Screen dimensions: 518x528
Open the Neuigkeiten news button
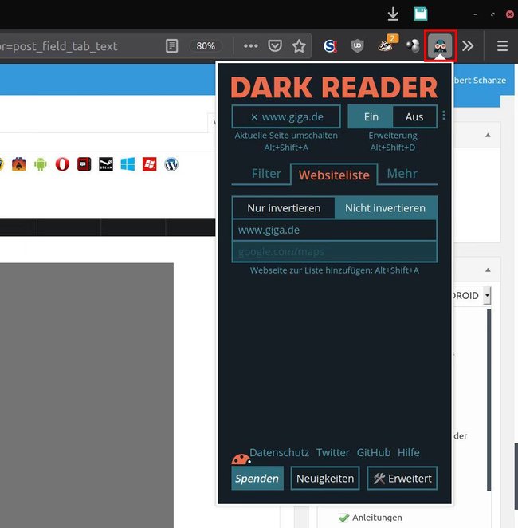click(325, 479)
